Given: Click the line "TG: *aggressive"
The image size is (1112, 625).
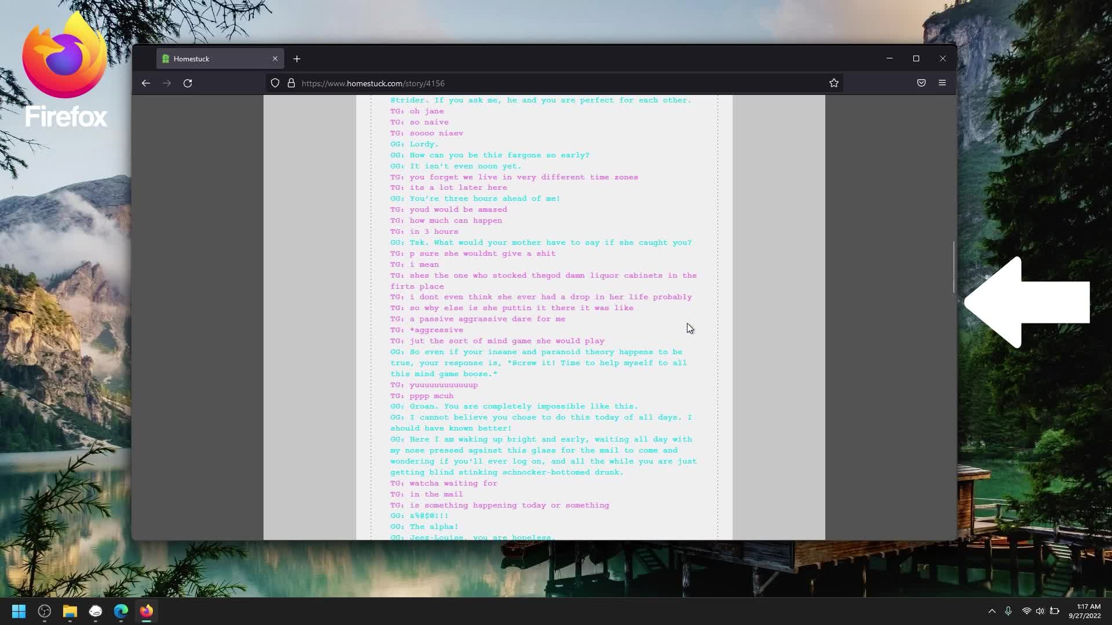Looking at the screenshot, I should (427, 330).
